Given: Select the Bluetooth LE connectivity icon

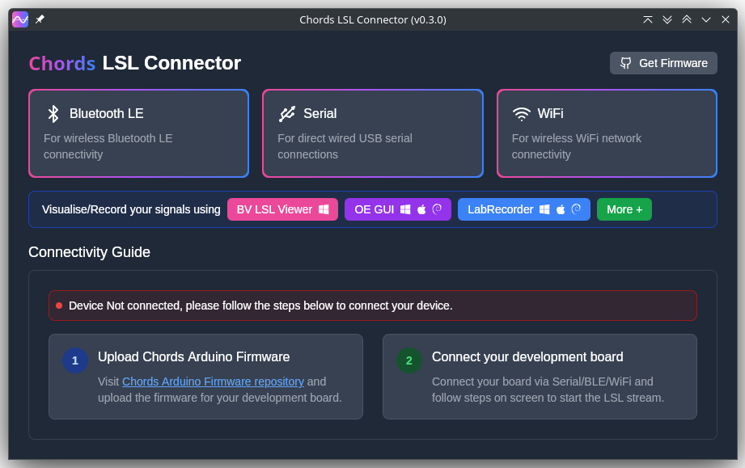Looking at the screenshot, I should (52, 113).
